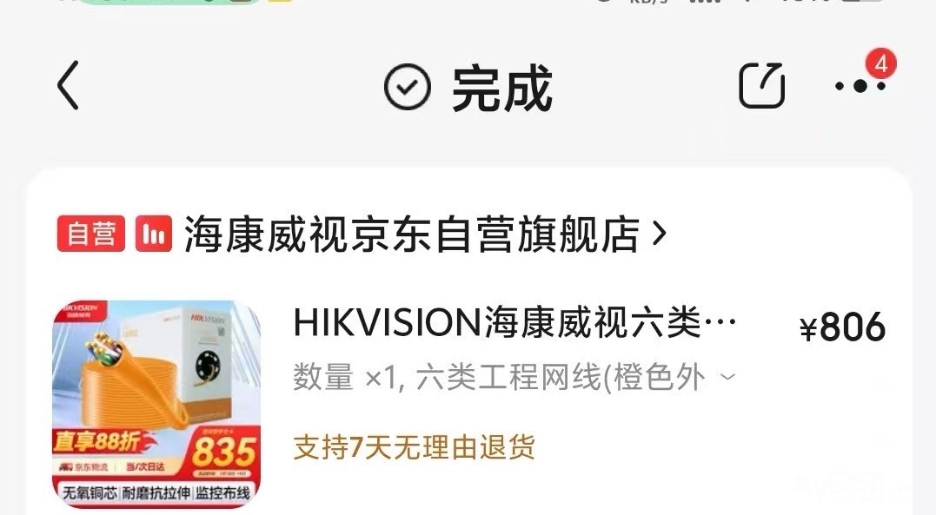
Task: Open the 海康威视京东自营旗舰店 store page
Action: (412, 234)
